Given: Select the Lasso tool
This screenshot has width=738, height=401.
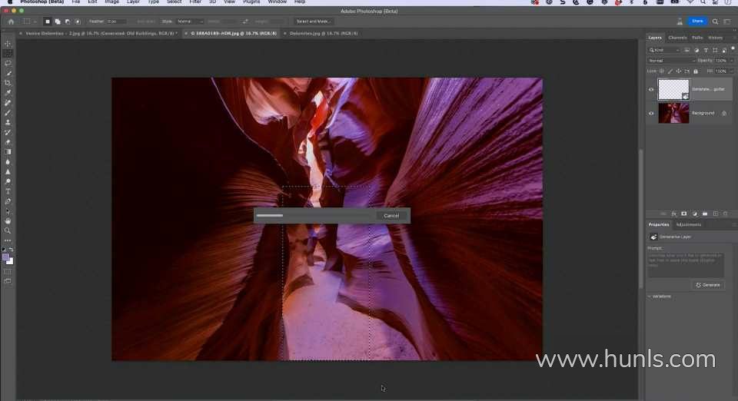Looking at the screenshot, I should (8, 63).
